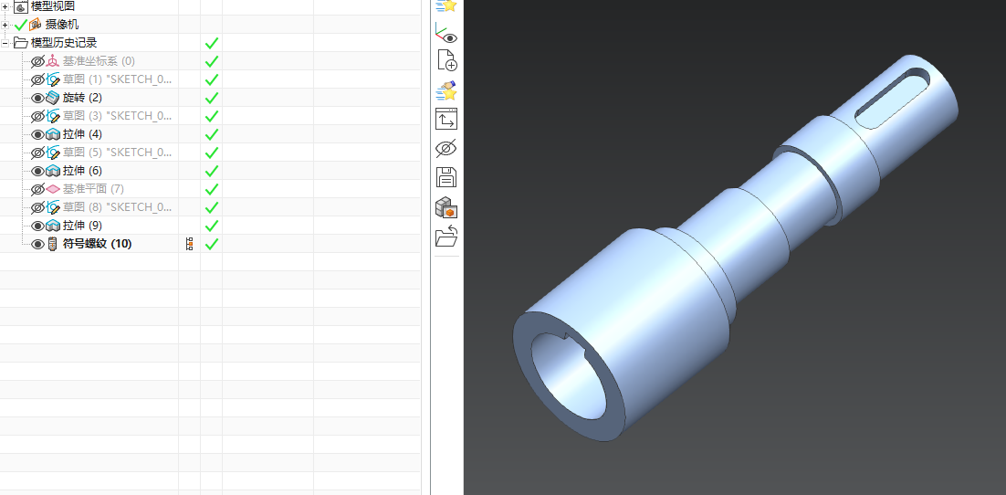Select the 模型历史记录 folder label
This screenshot has width=1006, height=495.
tap(64, 42)
